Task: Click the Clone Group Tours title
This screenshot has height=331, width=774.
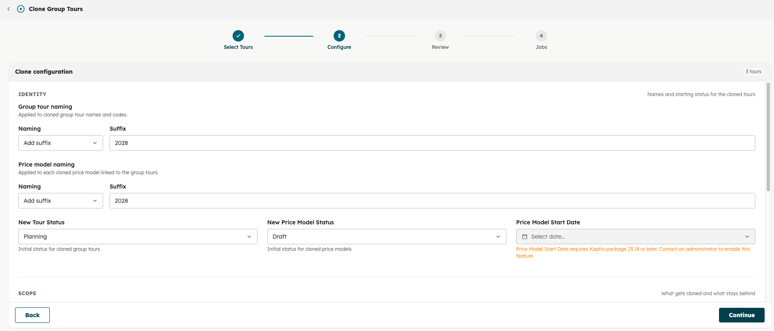Action: [56, 9]
